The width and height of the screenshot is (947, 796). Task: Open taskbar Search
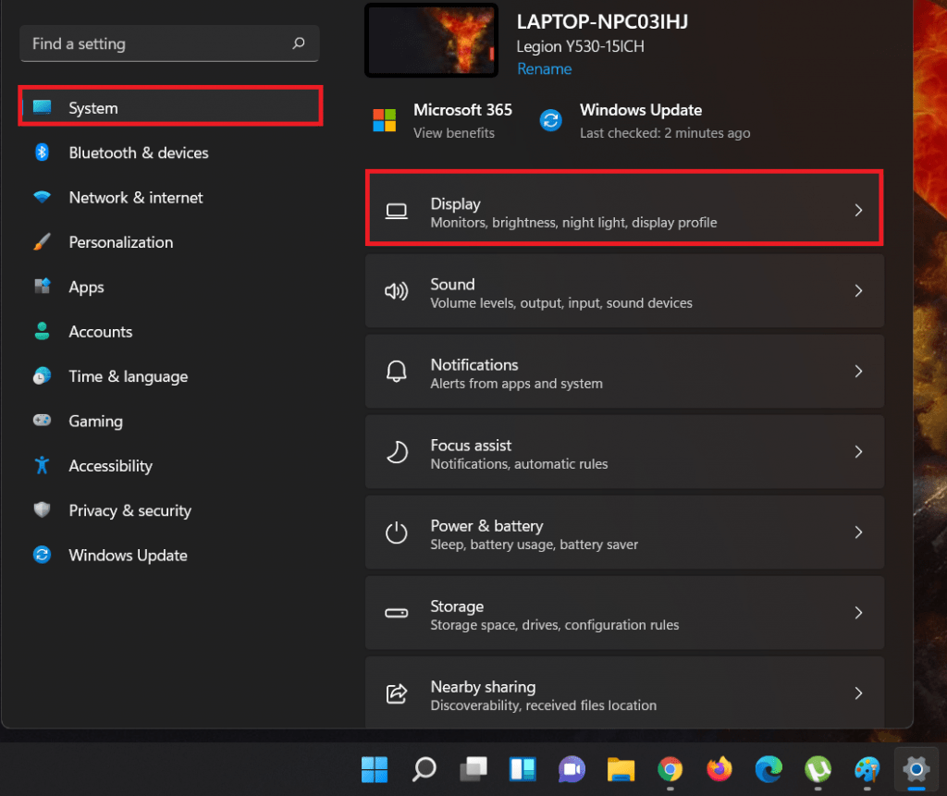pos(424,769)
